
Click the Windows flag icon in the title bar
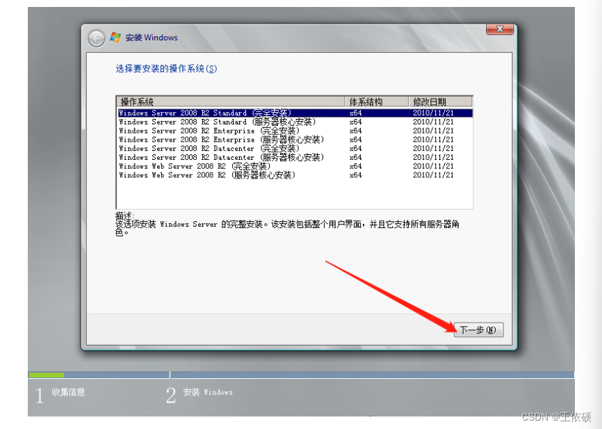tap(115, 38)
